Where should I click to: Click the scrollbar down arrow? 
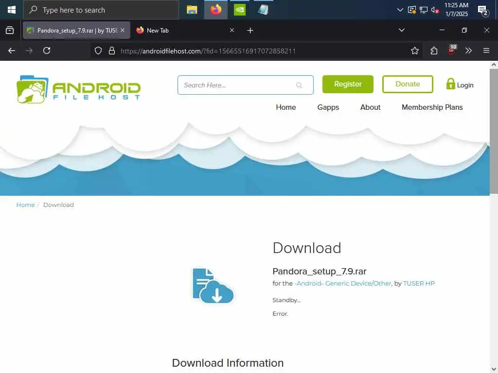[494, 369]
